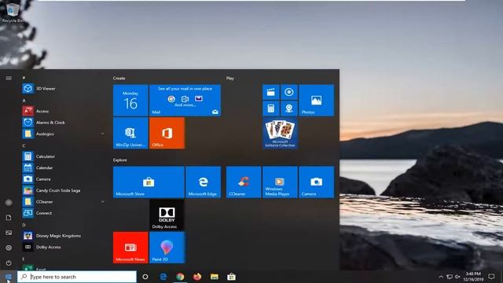Click the Monday 16 calendar tile
Screen dimensions: 503x283
coord(130,100)
